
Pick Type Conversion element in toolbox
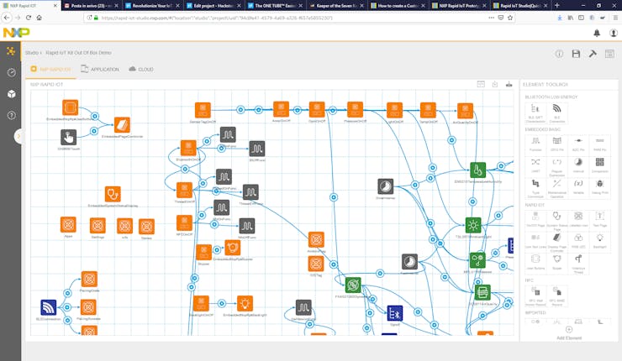coord(535,188)
